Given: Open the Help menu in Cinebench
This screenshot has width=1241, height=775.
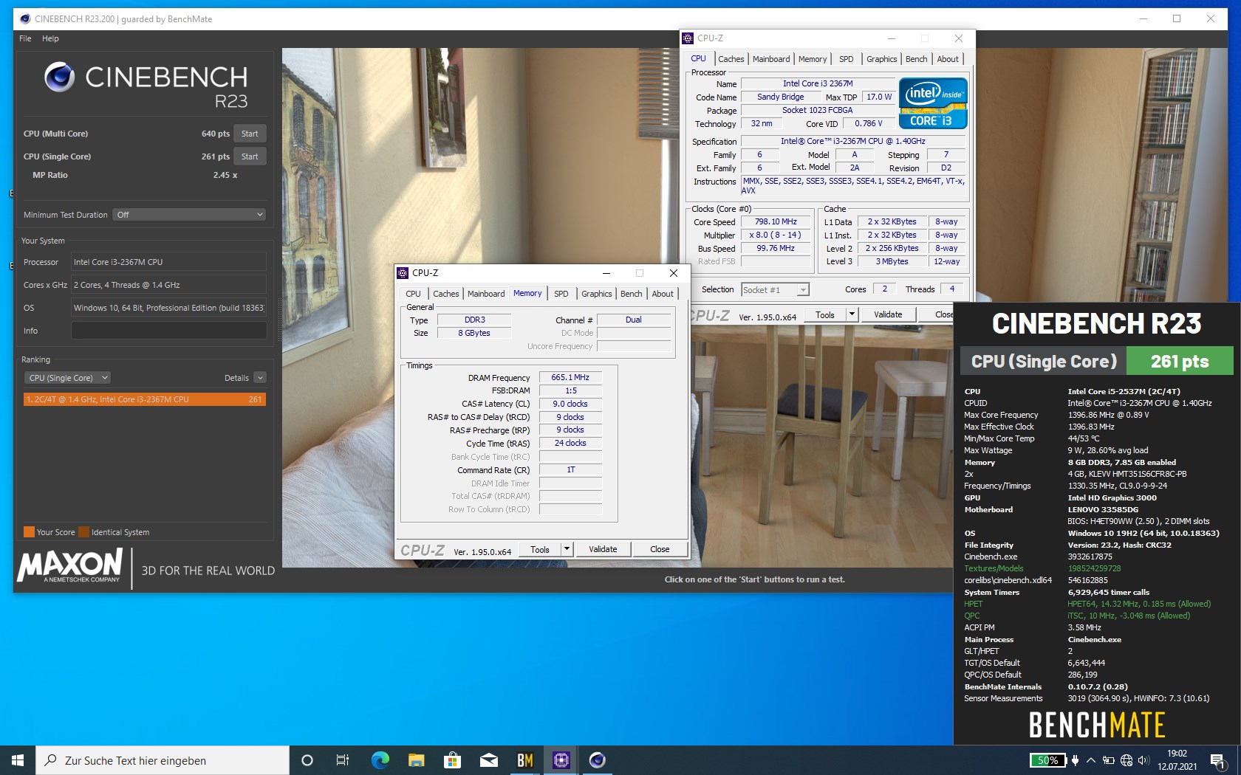Looking at the screenshot, I should pos(50,38).
